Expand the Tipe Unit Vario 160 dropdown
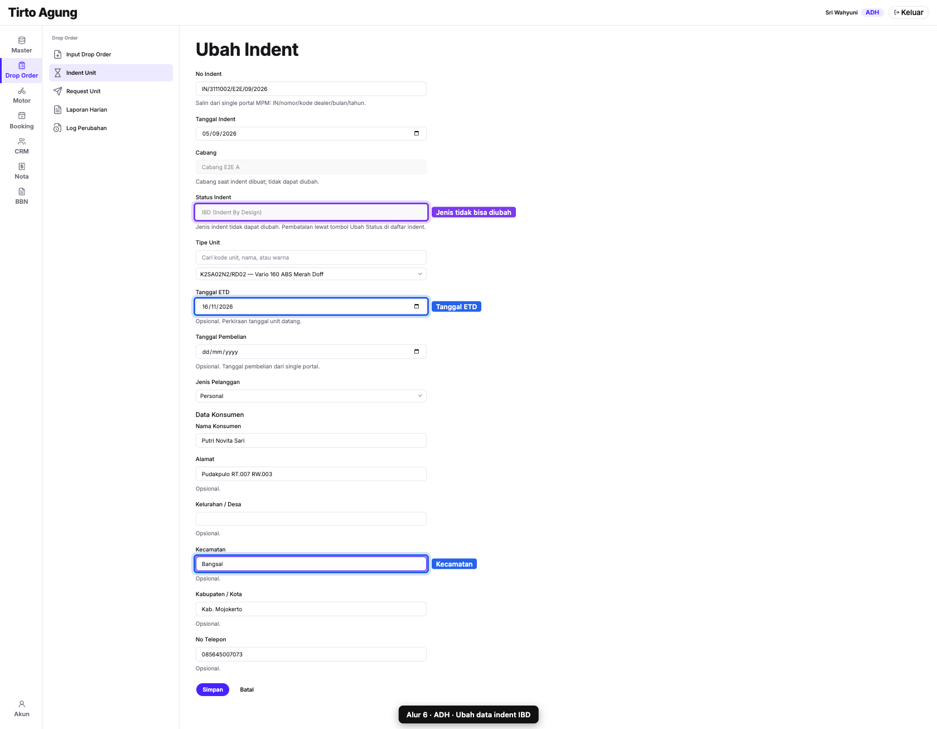Image resolution: width=937 pixels, height=729 pixels. tap(311, 274)
